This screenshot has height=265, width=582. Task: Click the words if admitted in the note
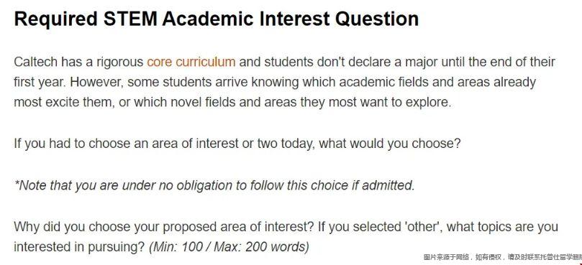pyautogui.click(x=383, y=185)
